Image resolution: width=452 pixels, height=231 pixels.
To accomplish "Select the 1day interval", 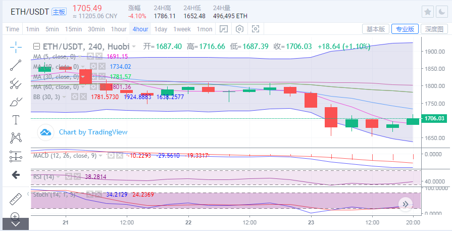I will pyautogui.click(x=161, y=29).
